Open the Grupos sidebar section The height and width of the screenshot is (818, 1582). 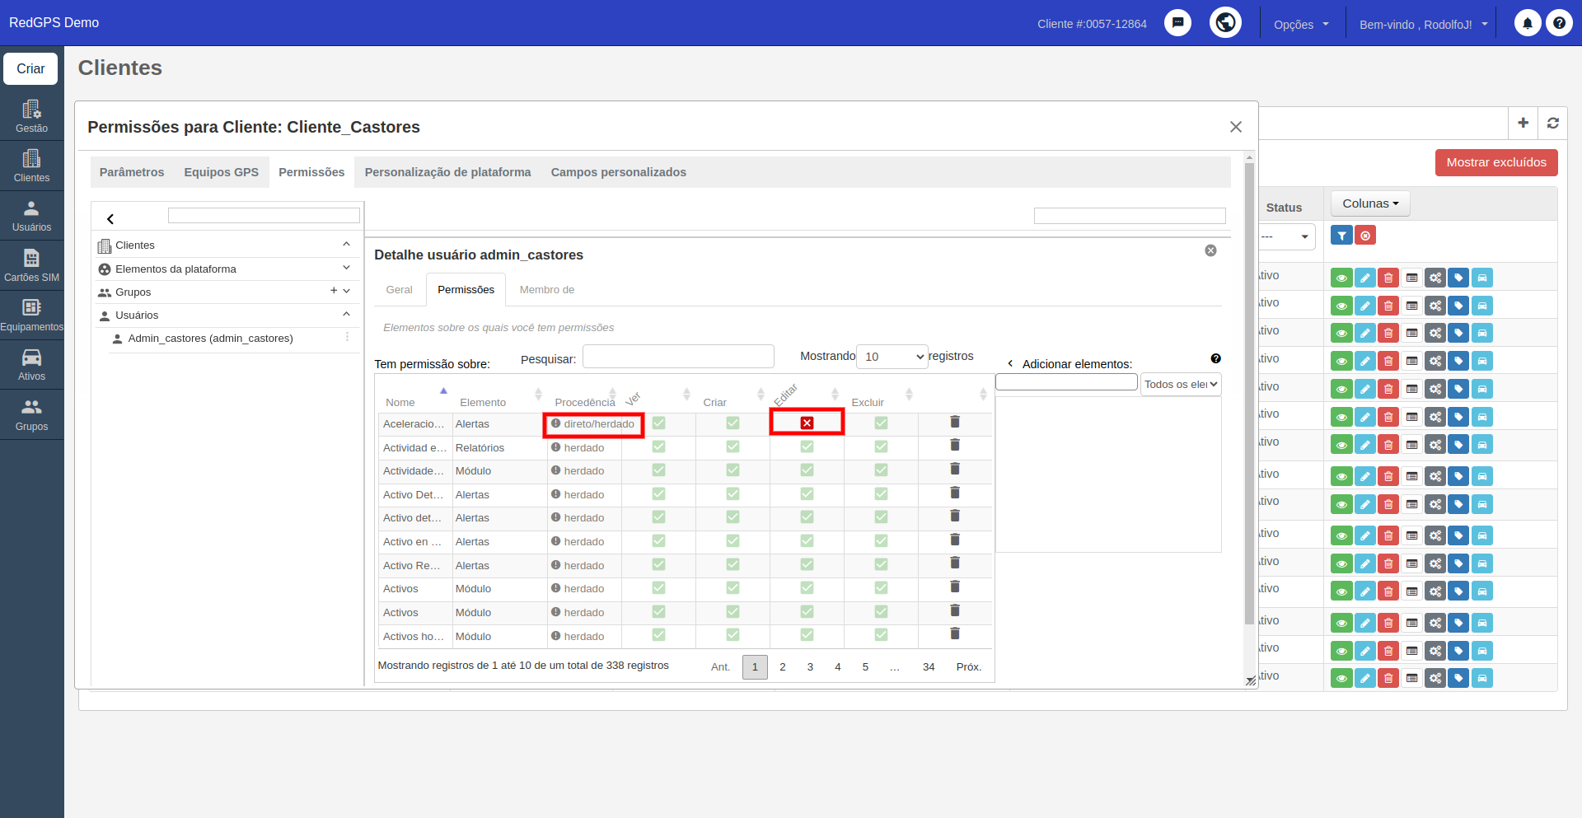(x=31, y=414)
